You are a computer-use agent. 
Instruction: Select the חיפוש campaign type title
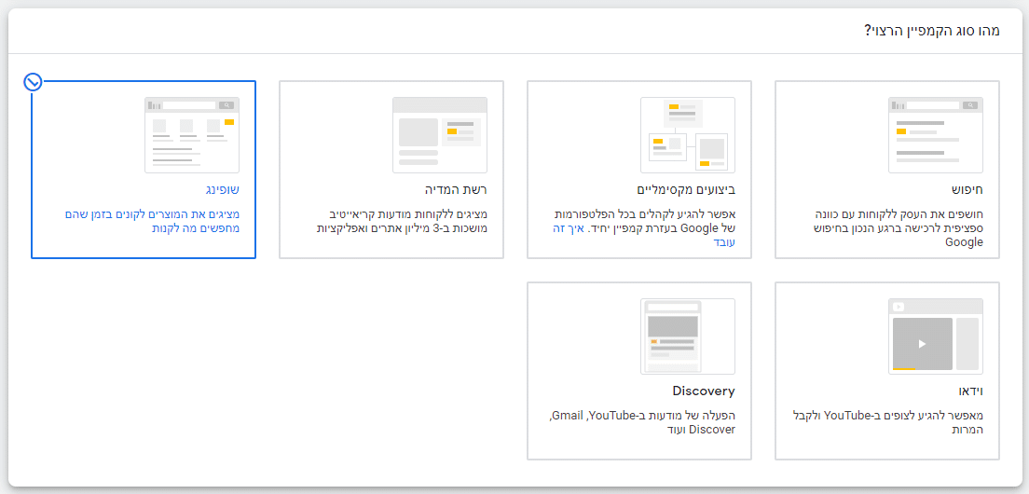(967, 190)
